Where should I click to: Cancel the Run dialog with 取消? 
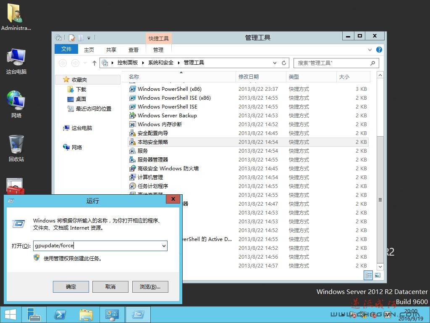110,287
